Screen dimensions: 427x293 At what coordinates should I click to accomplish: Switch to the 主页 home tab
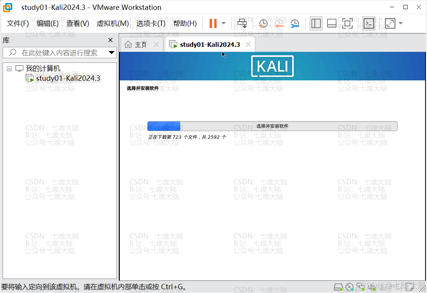tap(140, 45)
